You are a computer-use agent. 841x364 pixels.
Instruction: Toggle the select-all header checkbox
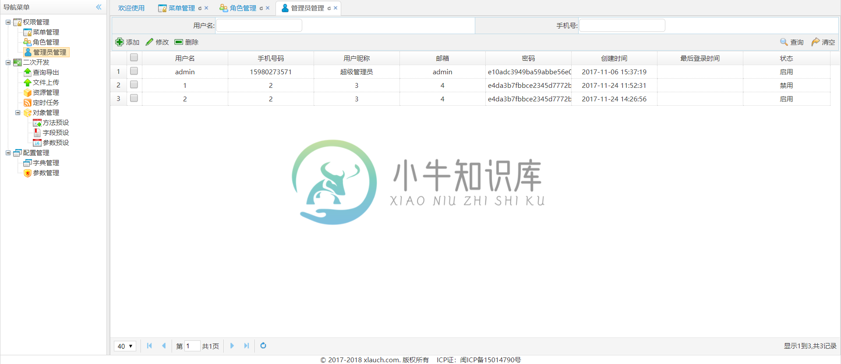pos(134,57)
